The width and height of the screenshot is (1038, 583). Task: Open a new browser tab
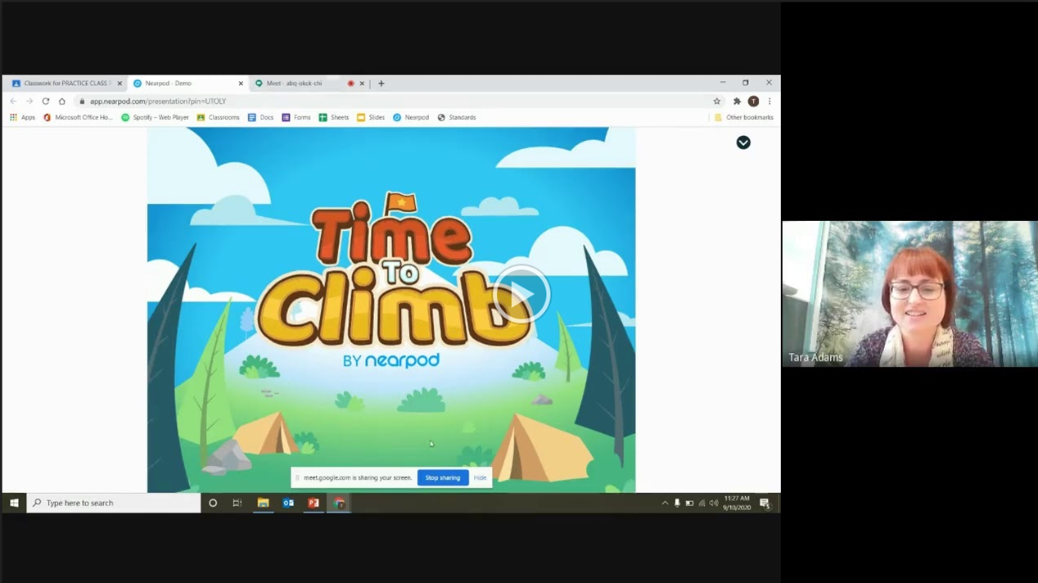[x=381, y=84]
